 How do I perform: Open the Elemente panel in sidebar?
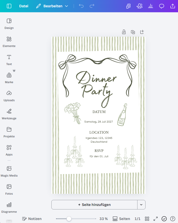(x=9, y=42)
